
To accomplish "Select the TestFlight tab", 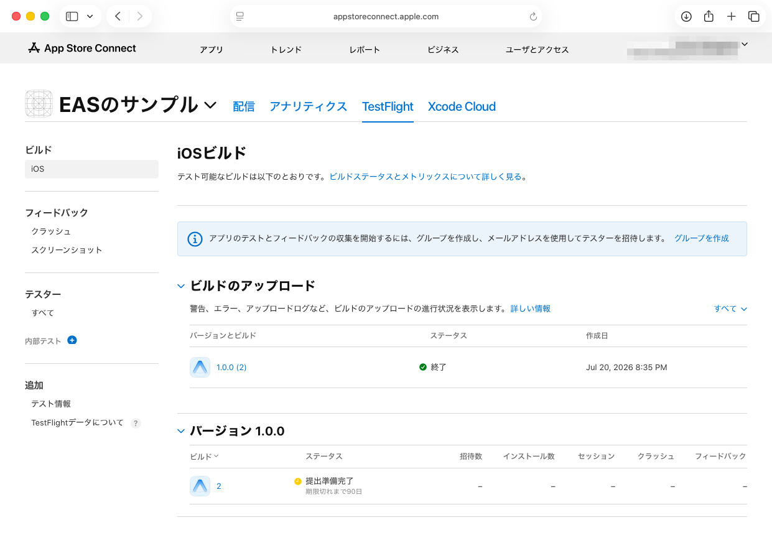I will pyautogui.click(x=388, y=106).
